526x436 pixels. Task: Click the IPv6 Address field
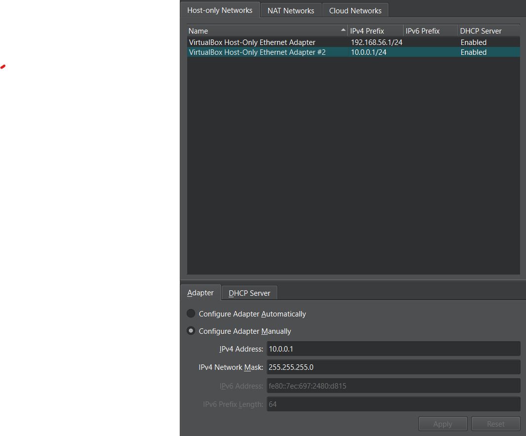(394, 386)
